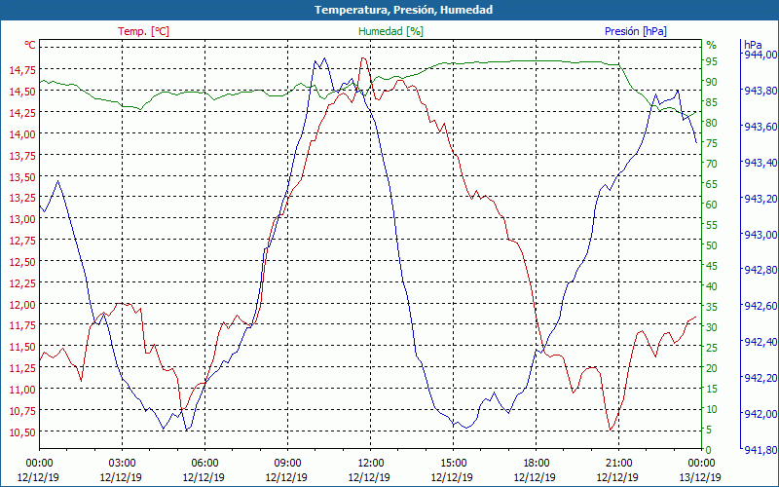Click humidity axis value 95

coord(712,61)
